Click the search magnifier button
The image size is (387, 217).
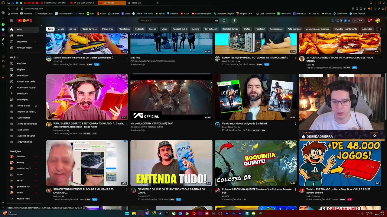point(224,20)
